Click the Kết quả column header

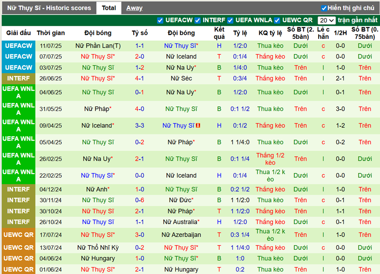tap(219, 33)
